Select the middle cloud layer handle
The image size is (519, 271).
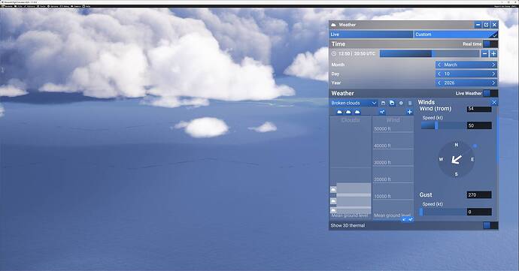tap(333, 201)
